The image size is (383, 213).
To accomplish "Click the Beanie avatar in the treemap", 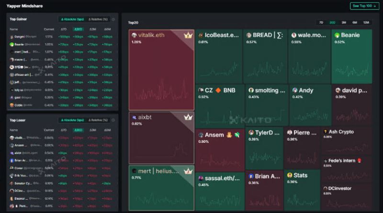I will [337, 35].
